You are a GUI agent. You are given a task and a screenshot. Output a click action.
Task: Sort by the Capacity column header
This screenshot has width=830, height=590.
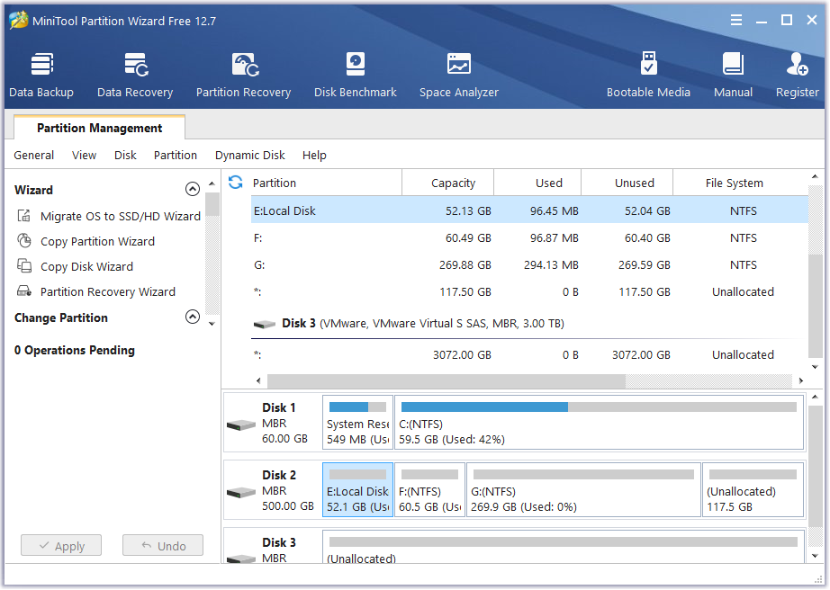448,183
